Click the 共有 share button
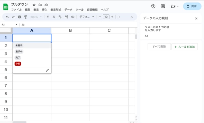The width and height of the screenshot is (204, 123). coord(192,6)
